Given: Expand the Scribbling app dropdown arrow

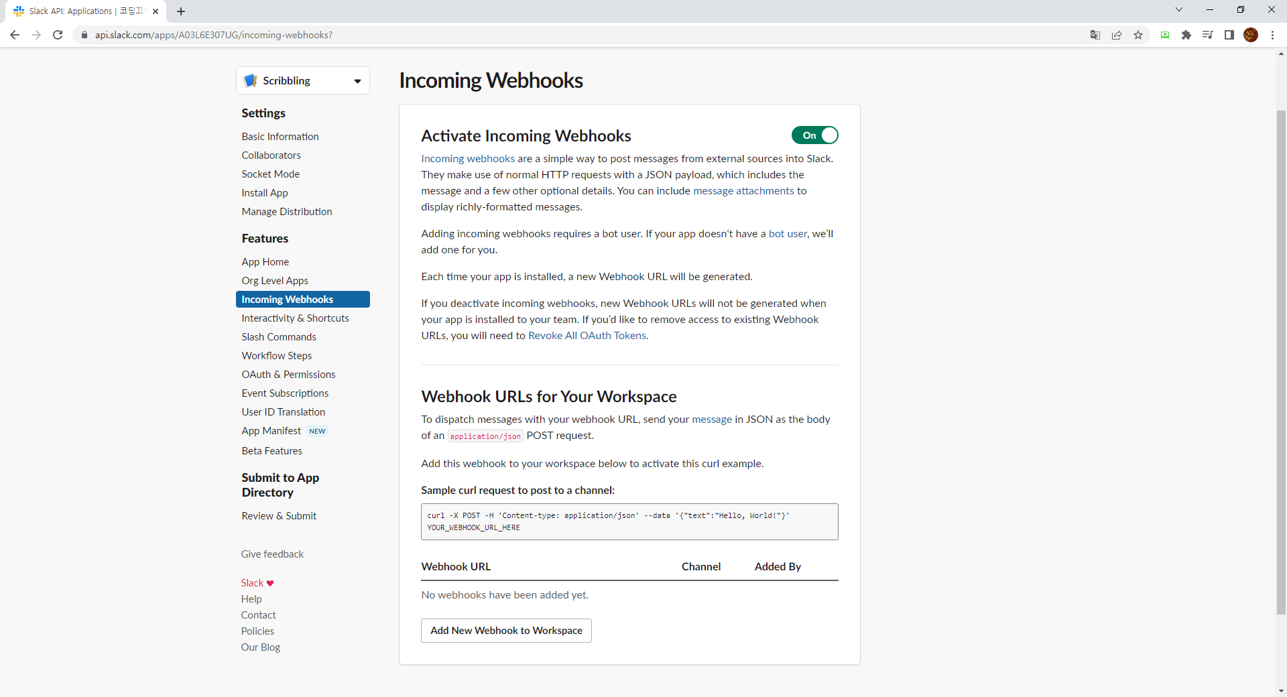Looking at the screenshot, I should click(357, 81).
